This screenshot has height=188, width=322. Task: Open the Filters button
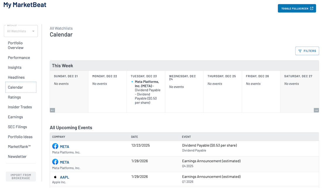coord(307,51)
